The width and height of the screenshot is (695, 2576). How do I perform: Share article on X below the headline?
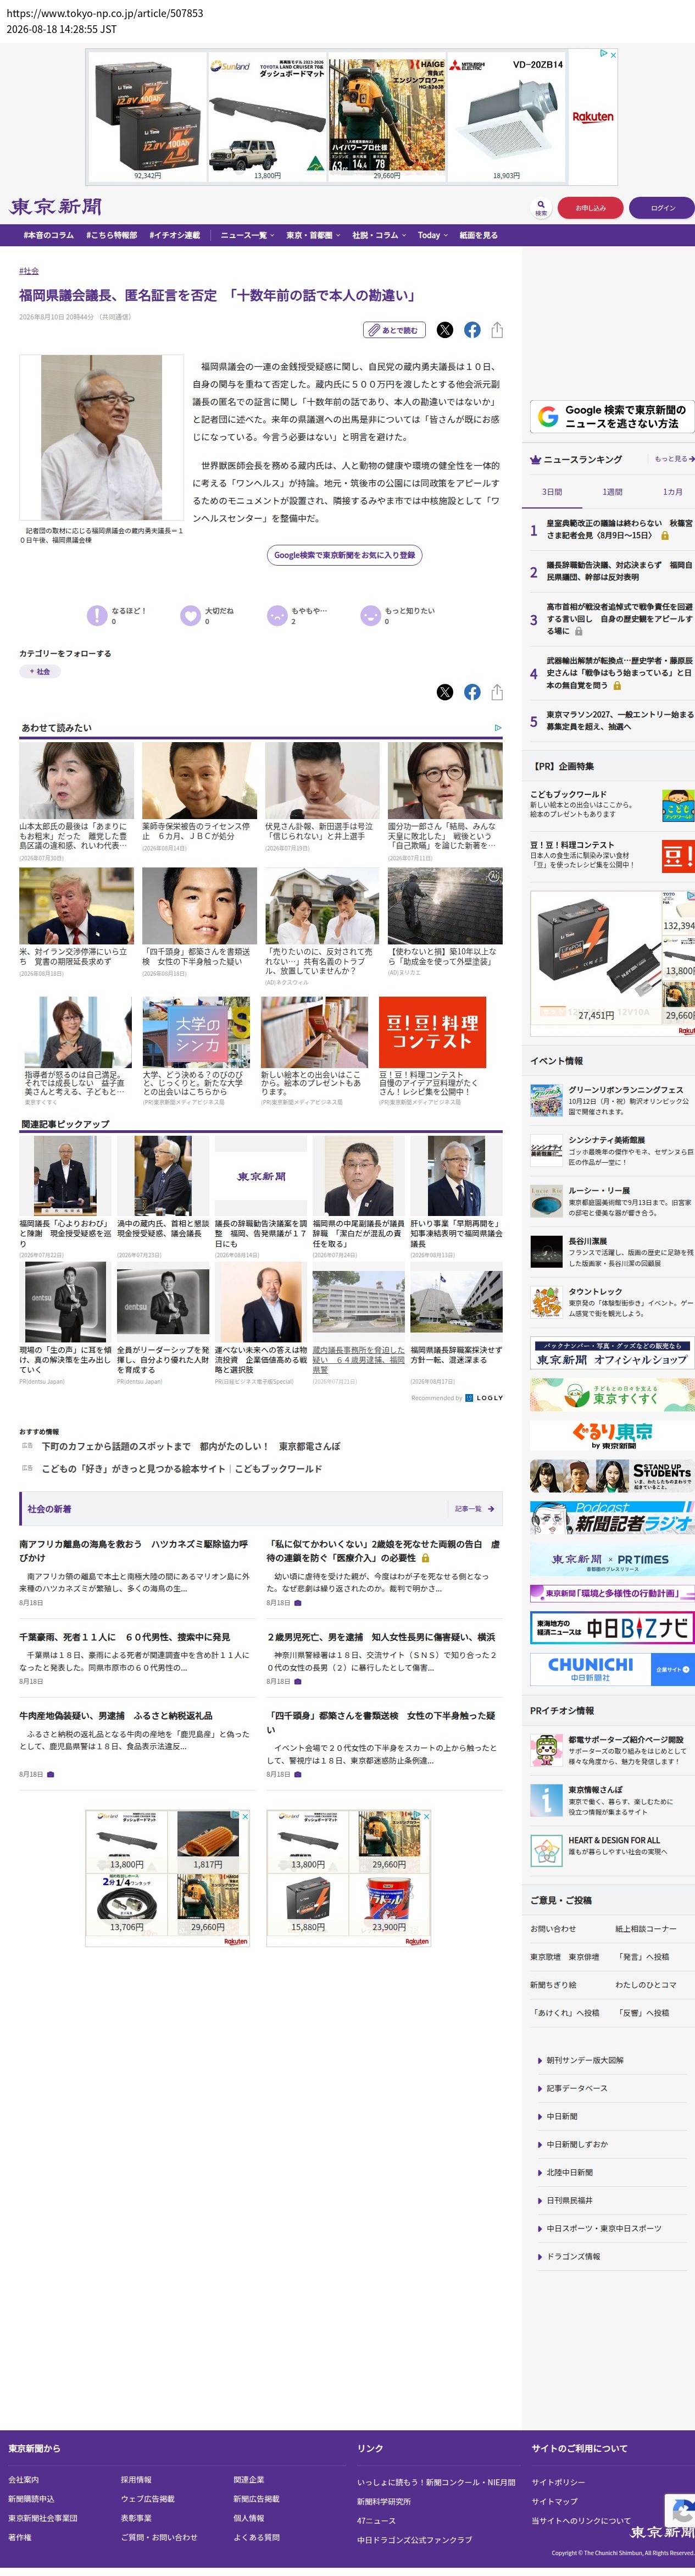click(x=445, y=330)
